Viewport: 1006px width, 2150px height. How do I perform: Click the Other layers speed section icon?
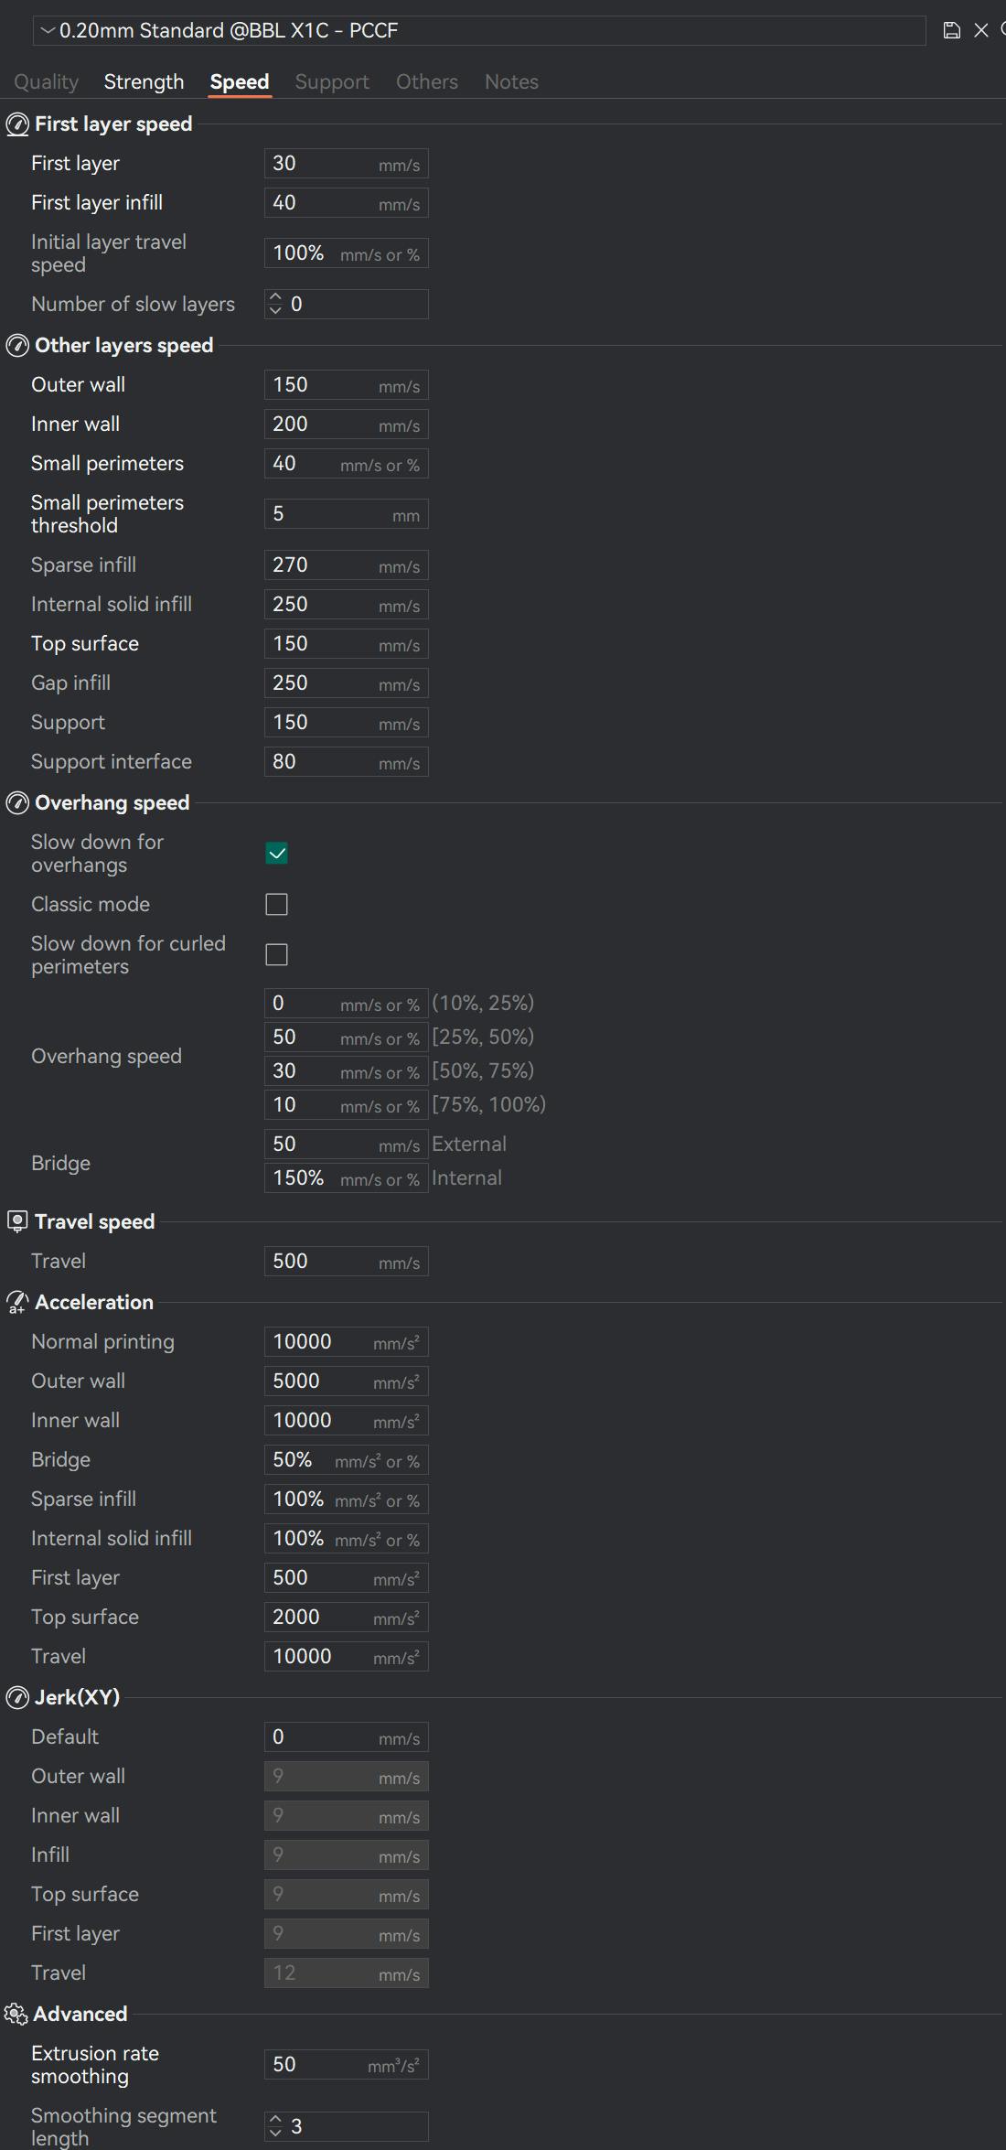(x=17, y=346)
